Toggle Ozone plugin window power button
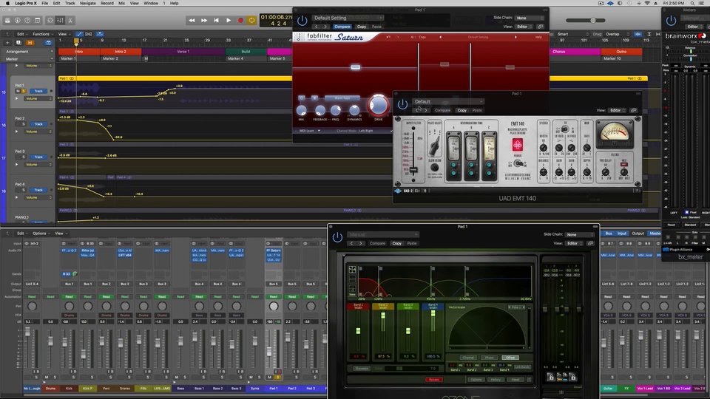The height and width of the screenshot is (399, 710). (337, 237)
